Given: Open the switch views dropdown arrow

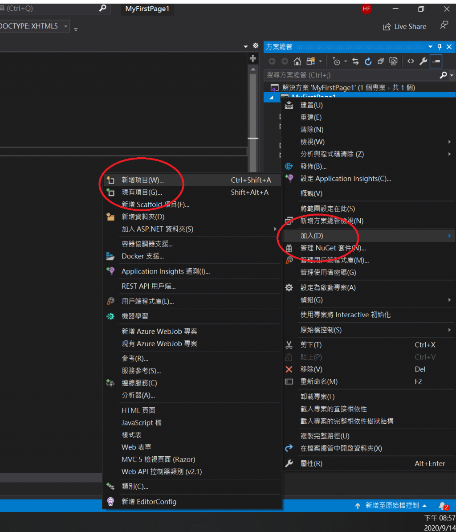Looking at the screenshot, I should [x=320, y=61].
